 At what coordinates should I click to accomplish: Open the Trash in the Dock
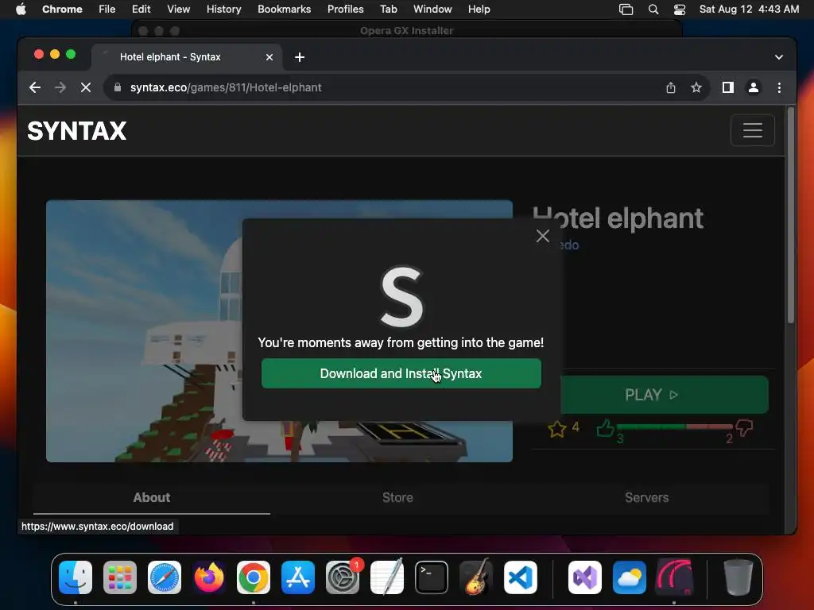pyautogui.click(x=738, y=577)
